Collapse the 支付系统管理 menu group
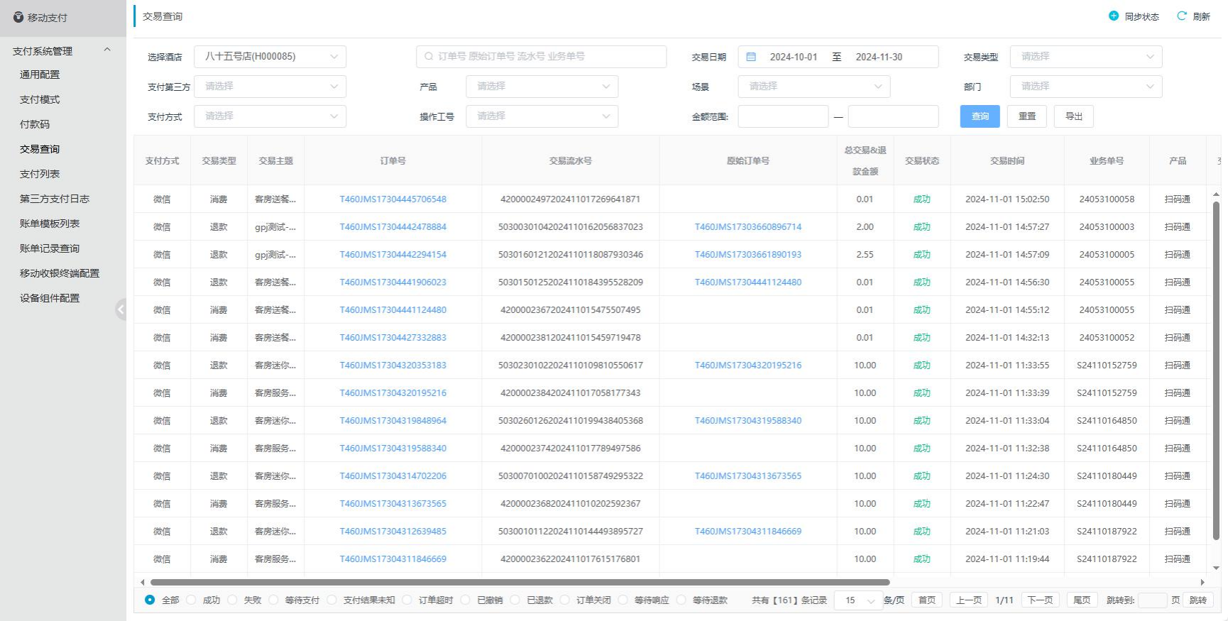The height and width of the screenshot is (621, 1228). (x=107, y=50)
